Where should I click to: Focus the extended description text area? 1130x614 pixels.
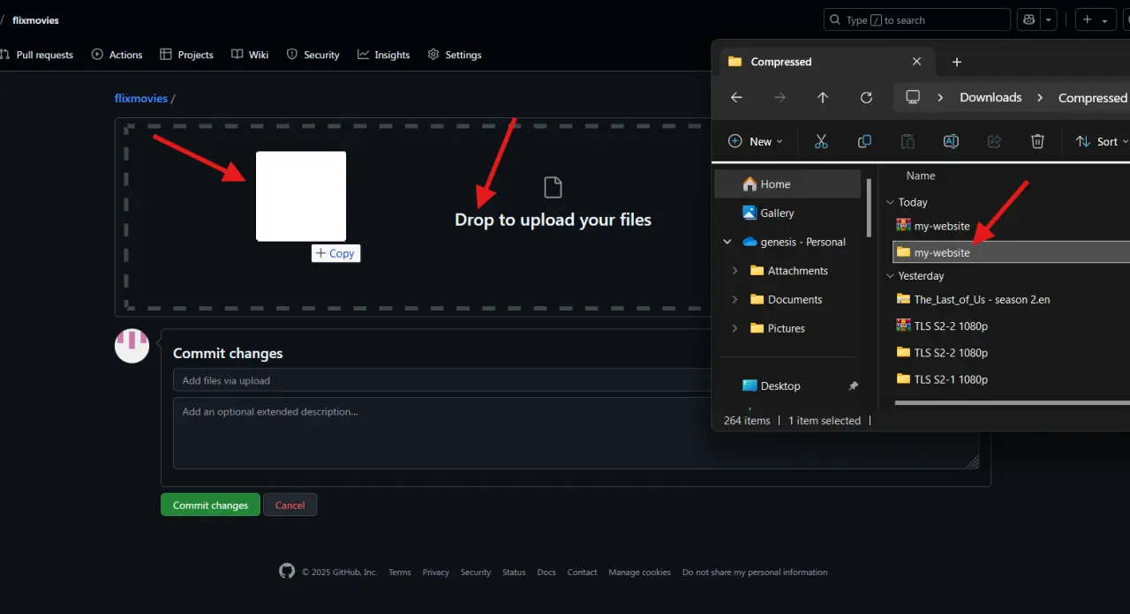576,432
